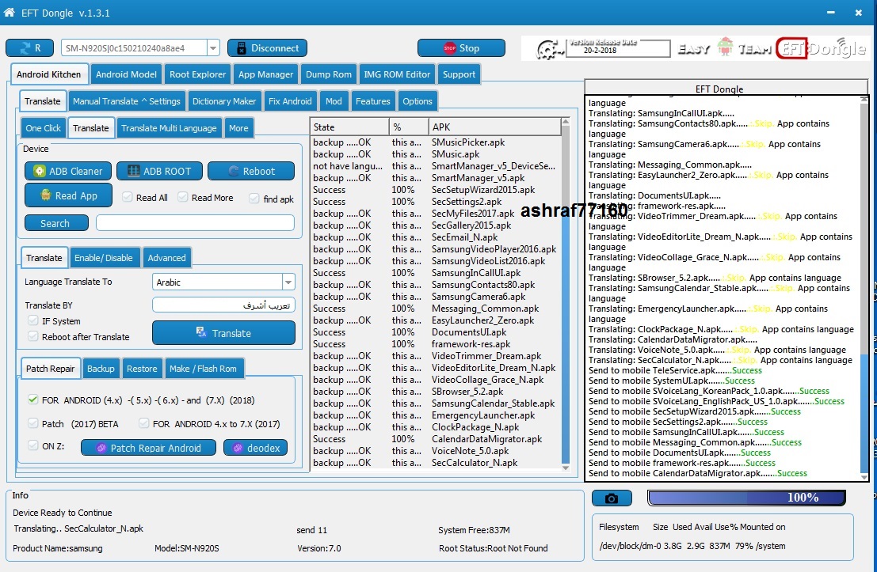Uncheck FOR ANDROID (4.x)-(7.X) (2018) option
Screen dimensions: 877x572
point(33,400)
